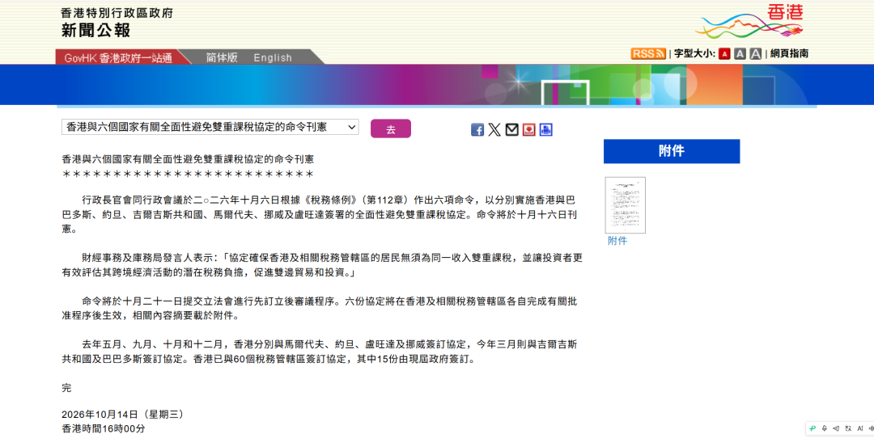Screen dimensions: 874x438
Task: Click green P logo in floating toolbar
Action: click(x=812, y=428)
